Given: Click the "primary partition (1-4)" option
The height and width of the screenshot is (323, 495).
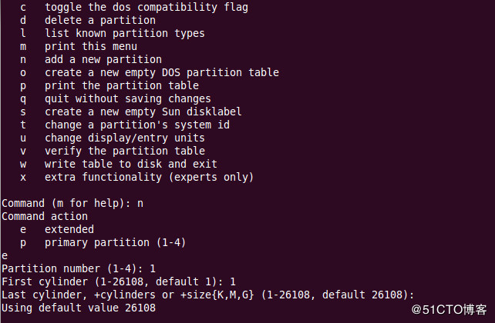Looking at the screenshot, I should click(114, 242).
